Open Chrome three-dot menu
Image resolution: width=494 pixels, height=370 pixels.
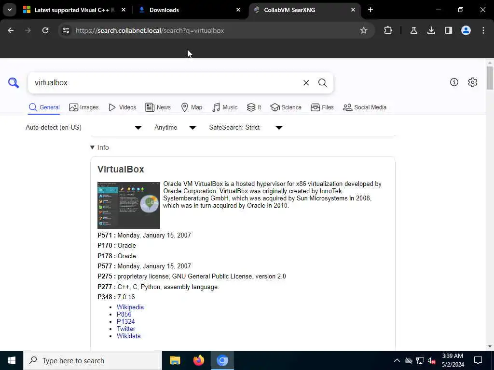(483, 30)
